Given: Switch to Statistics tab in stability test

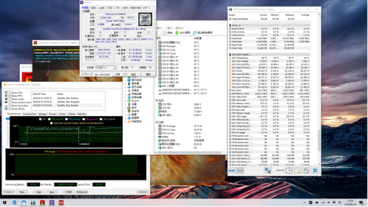Looking at the screenshot, I should coord(82,114).
